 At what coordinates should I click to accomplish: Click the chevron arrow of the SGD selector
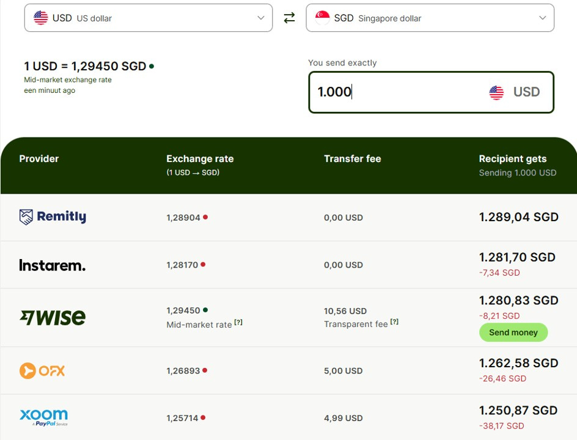[x=542, y=18]
